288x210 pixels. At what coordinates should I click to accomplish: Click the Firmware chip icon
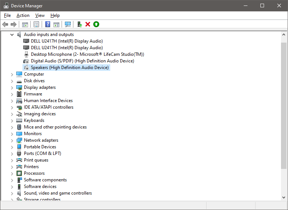(19, 94)
